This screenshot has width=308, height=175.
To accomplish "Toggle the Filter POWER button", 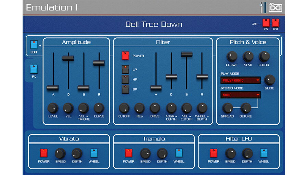I will point(126,55).
